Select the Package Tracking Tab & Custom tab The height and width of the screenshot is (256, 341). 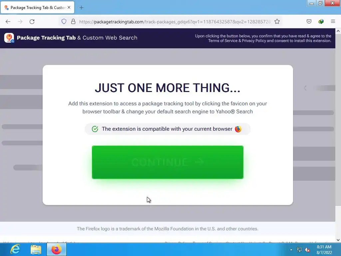(37, 7)
